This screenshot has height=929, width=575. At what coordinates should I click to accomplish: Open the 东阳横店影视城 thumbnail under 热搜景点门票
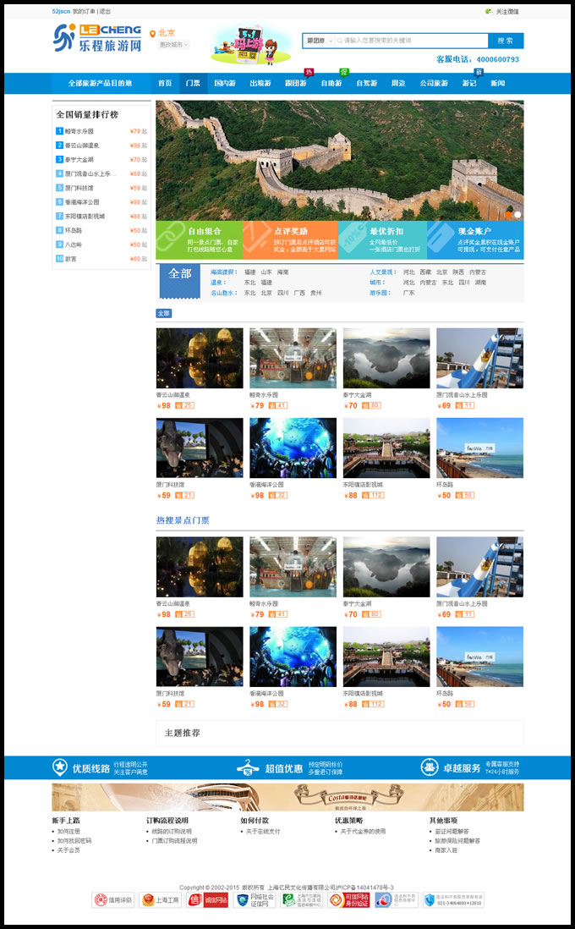[x=386, y=657]
